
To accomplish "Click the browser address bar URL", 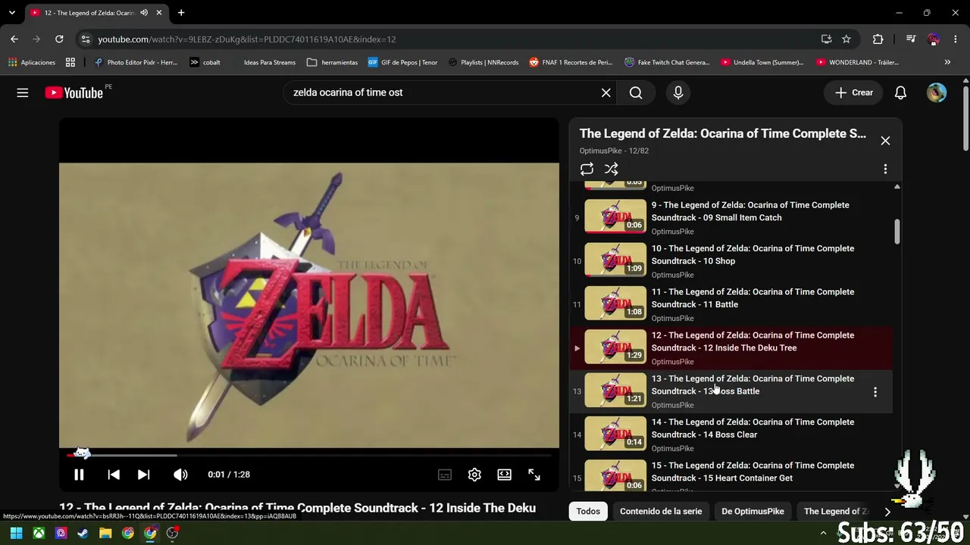I will [x=246, y=39].
